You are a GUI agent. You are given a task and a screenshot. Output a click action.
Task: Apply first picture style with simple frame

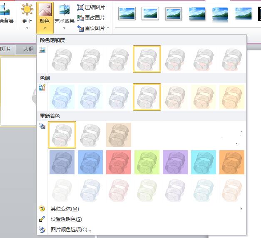pyautogui.click(x=127, y=13)
